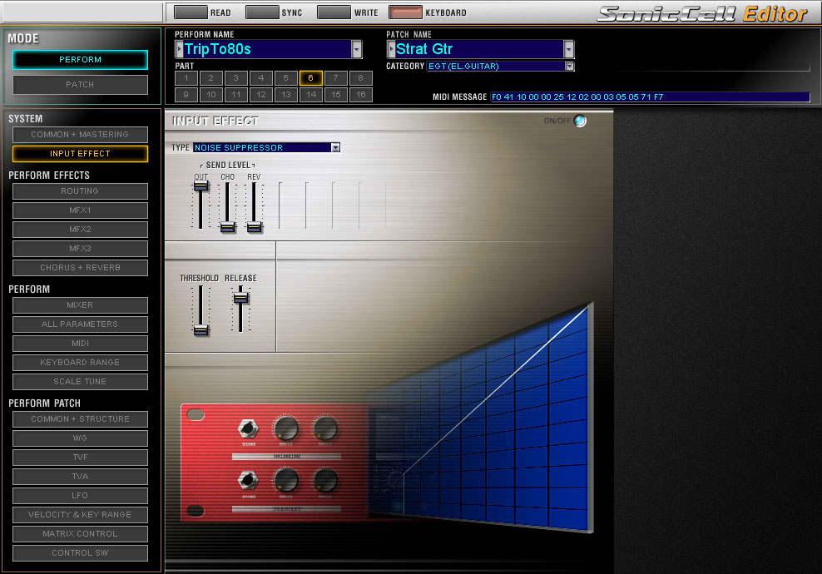
Task: Open CHORUS + REVERB page
Action: [80, 268]
